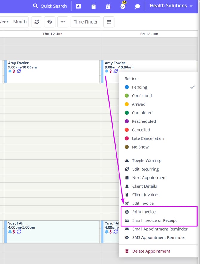Screen dimensions: 200x264
Task: Switch to Month calendar view
Action: 20,22
